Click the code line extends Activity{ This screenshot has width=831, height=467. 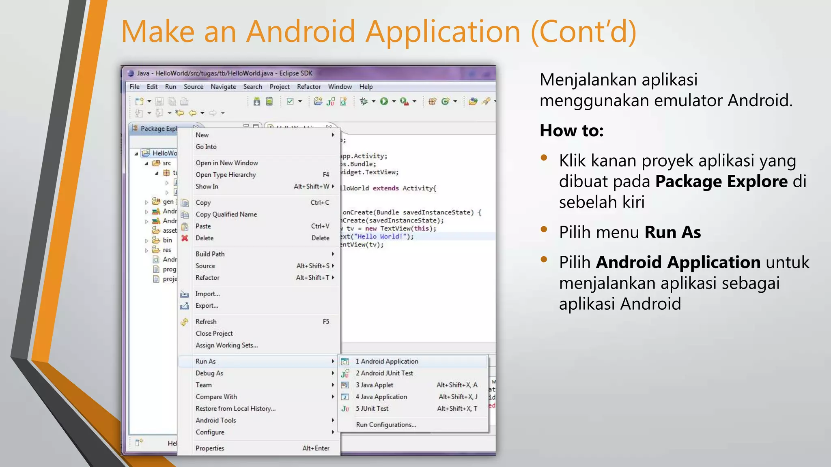(x=388, y=188)
